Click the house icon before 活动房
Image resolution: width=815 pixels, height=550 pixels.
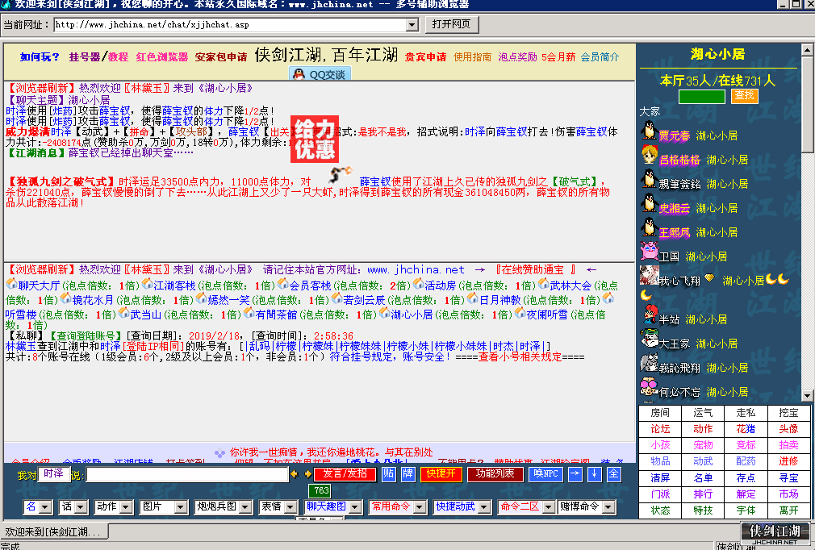[x=419, y=284]
